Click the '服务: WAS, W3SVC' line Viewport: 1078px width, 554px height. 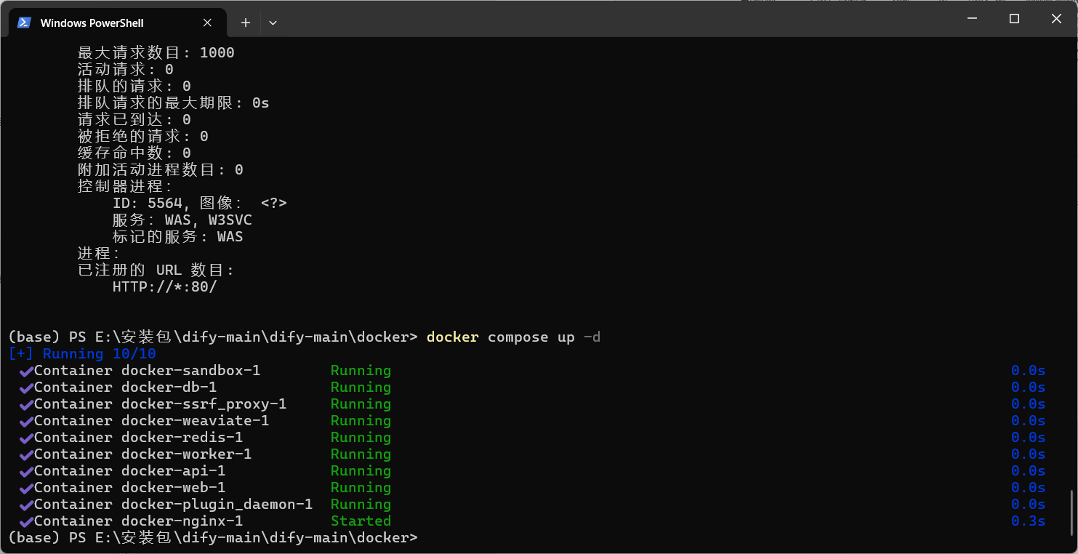coord(182,220)
